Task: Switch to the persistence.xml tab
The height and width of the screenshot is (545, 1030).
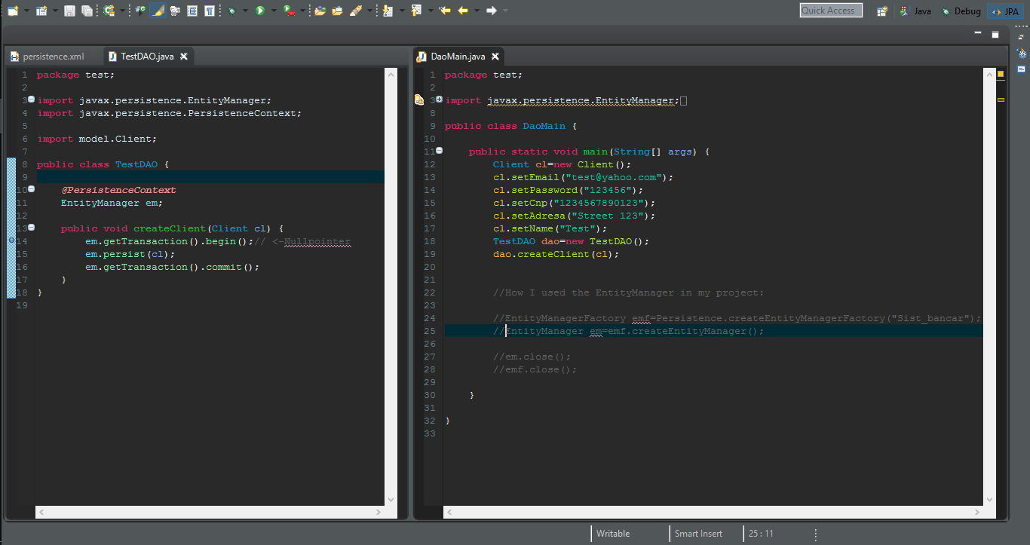Action: coord(53,57)
